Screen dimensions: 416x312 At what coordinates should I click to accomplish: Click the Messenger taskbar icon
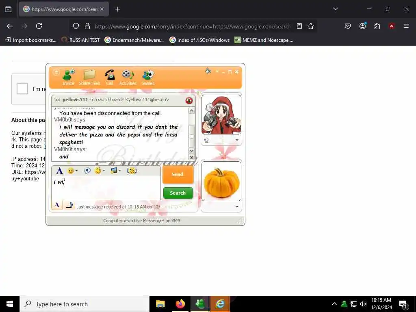click(200, 304)
